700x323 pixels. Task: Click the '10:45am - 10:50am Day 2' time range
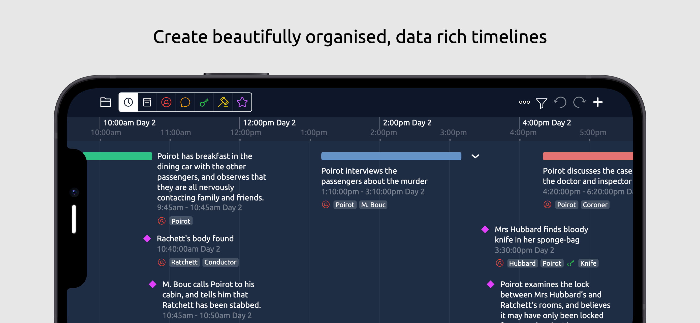pyautogui.click(x=207, y=315)
